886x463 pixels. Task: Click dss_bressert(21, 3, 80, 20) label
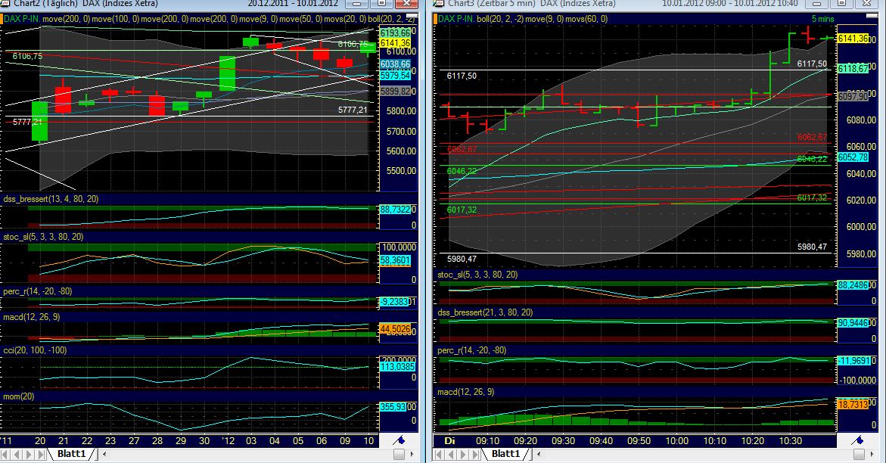pos(486,312)
